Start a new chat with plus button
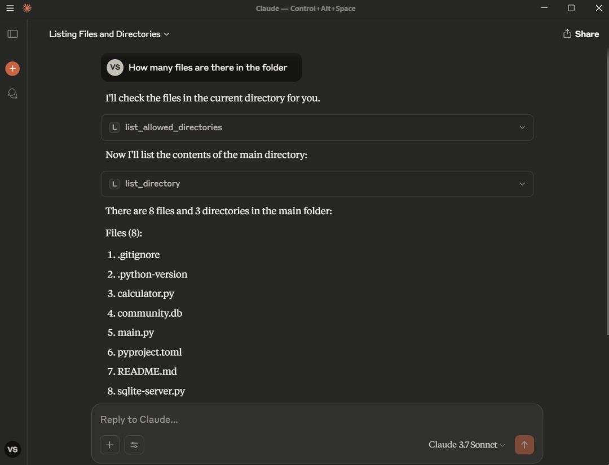This screenshot has height=465, width=609. tap(12, 69)
